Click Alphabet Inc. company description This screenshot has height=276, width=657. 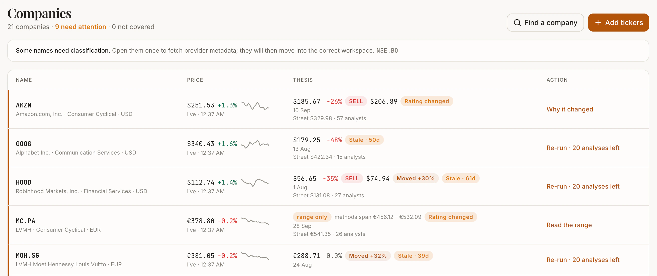pos(76,153)
